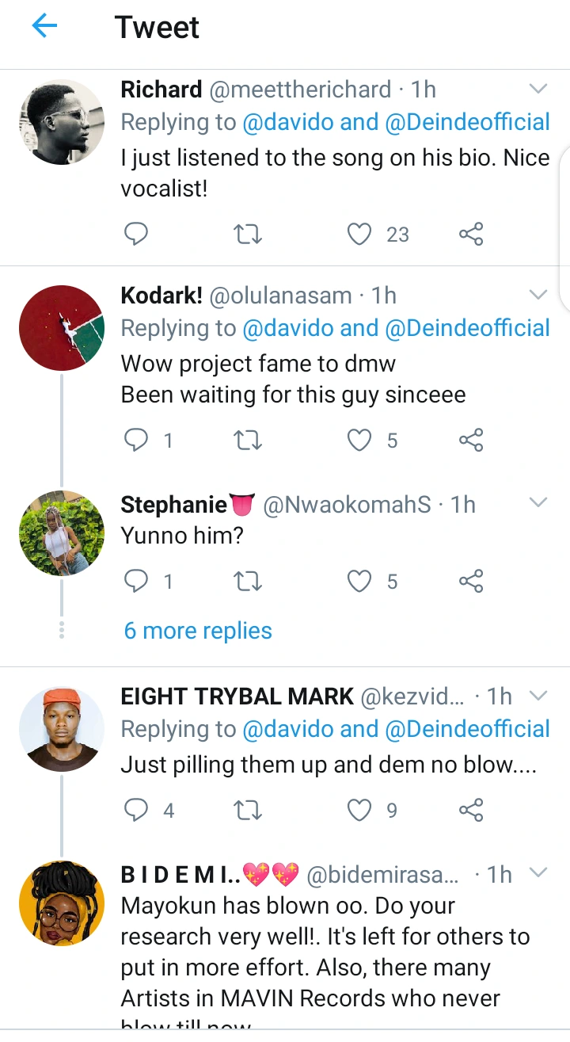This screenshot has width=570, height=1042.
Task: Reply to Richard's tweet
Action: tap(136, 234)
